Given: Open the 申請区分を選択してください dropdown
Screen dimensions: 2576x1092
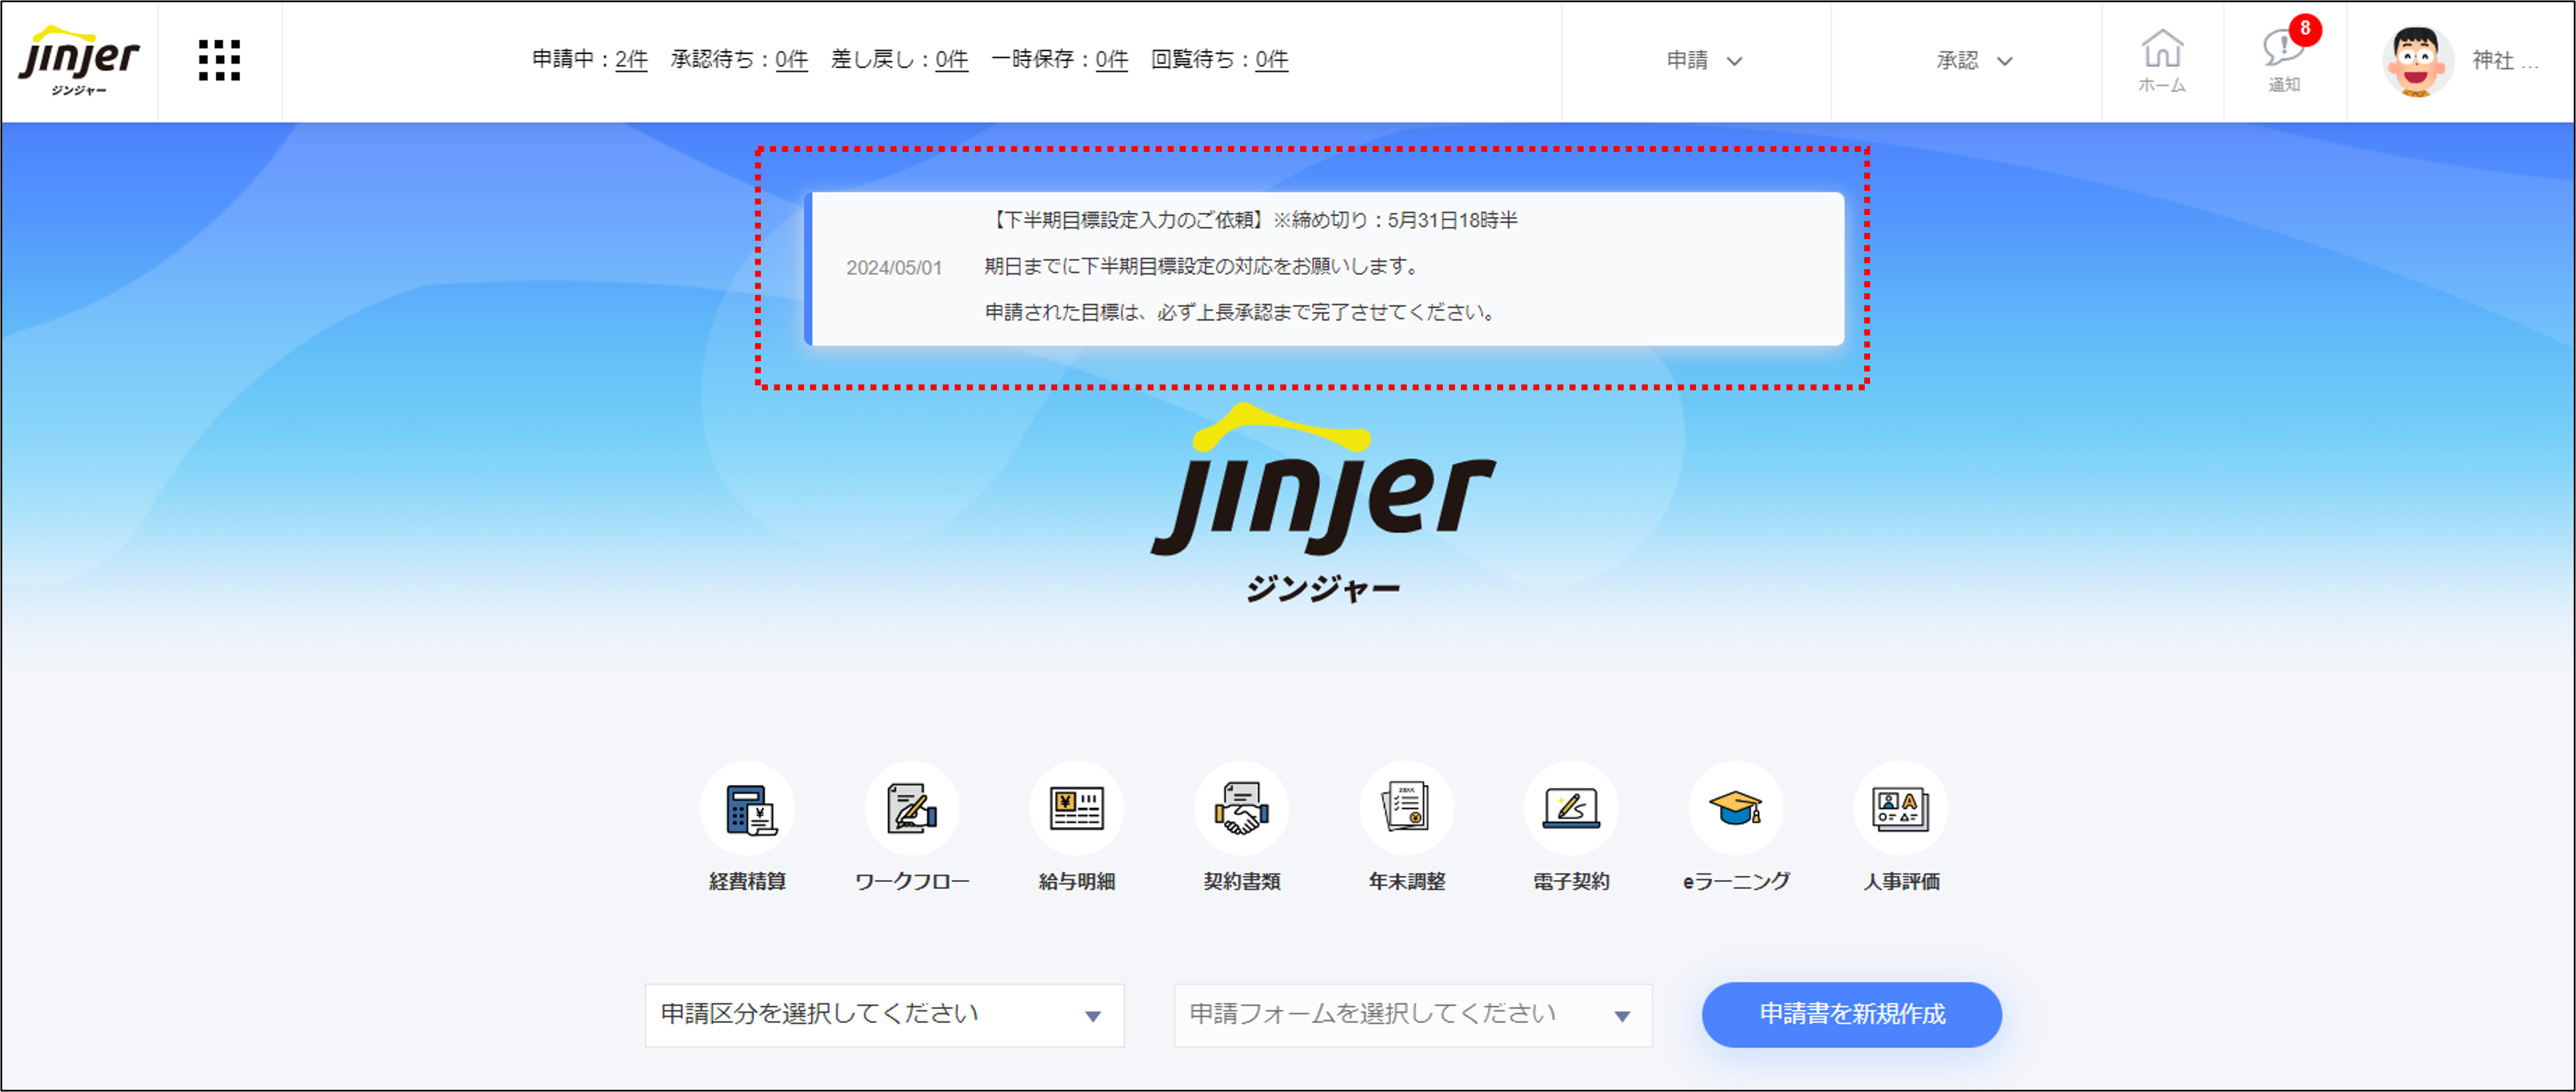Looking at the screenshot, I should click(884, 1015).
